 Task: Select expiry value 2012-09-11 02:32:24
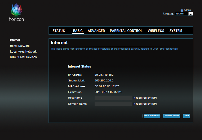click(x=108, y=92)
